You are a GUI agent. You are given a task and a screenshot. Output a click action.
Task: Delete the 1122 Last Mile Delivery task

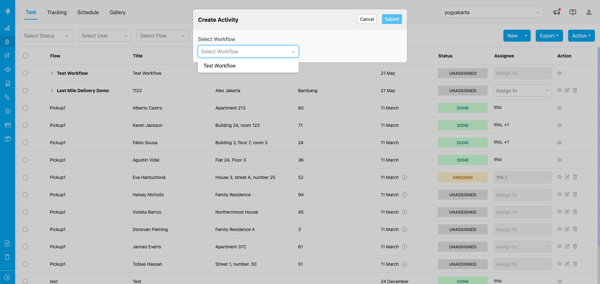[575, 90]
